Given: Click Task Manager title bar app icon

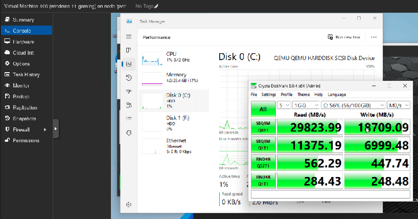Looking at the screenshot, I should [129, 21].
